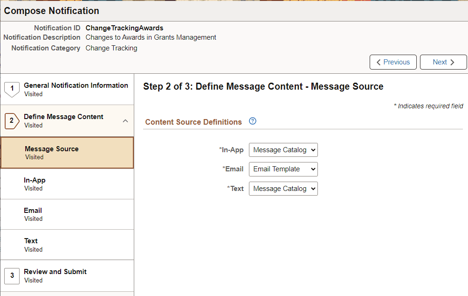Click the Content Source Definitions help icon
Viewport: 468px width, 296px height.
pyautogui.click(x=252, y=120)
